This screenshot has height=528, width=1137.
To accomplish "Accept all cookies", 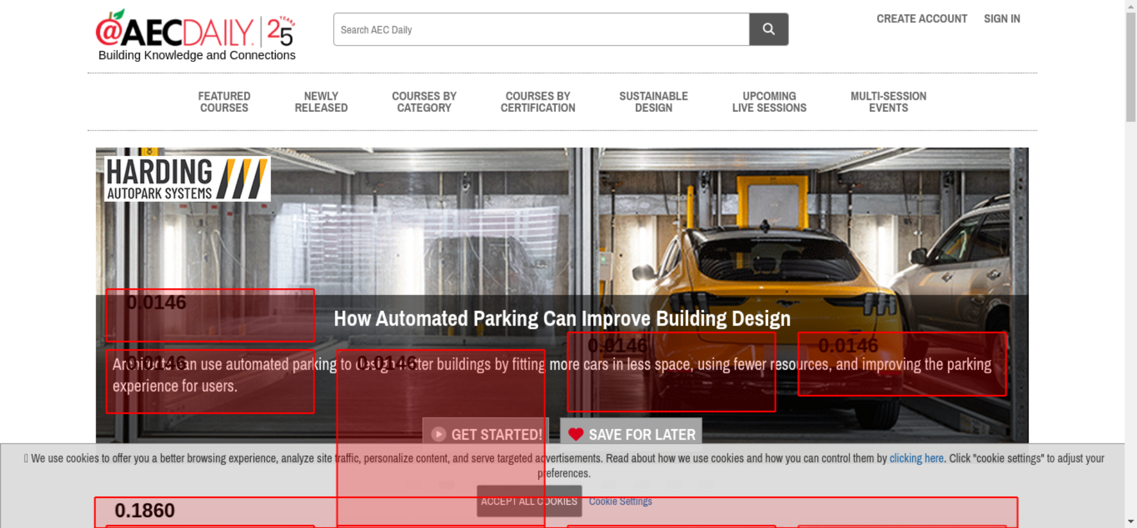I will point(529,501).
